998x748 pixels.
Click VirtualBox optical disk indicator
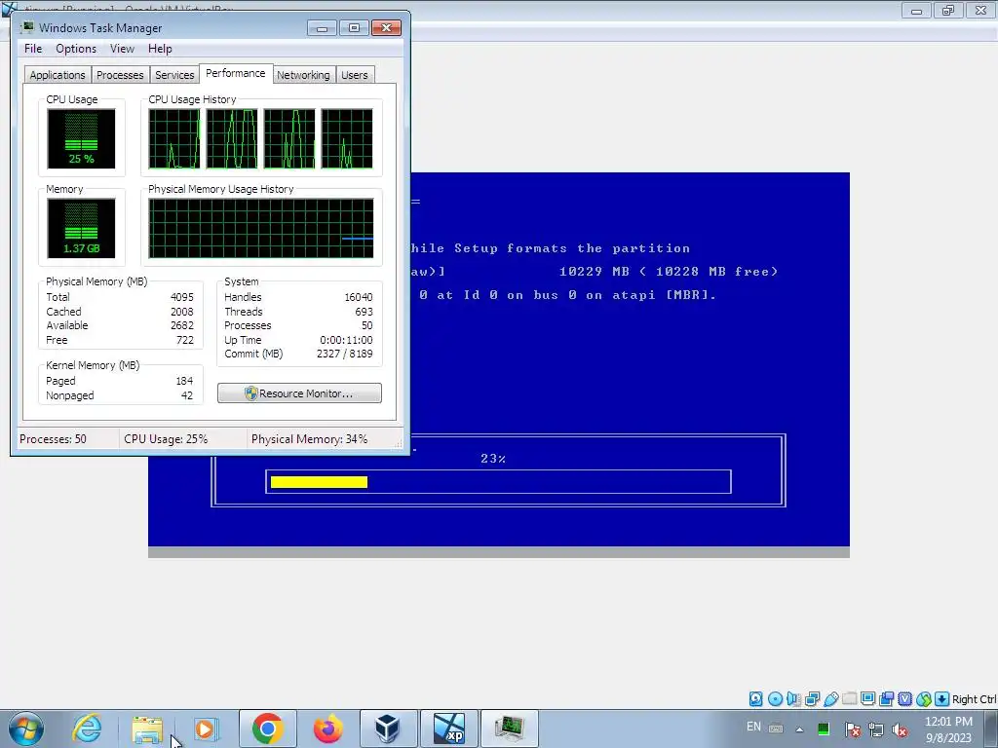tap(775, 699)
